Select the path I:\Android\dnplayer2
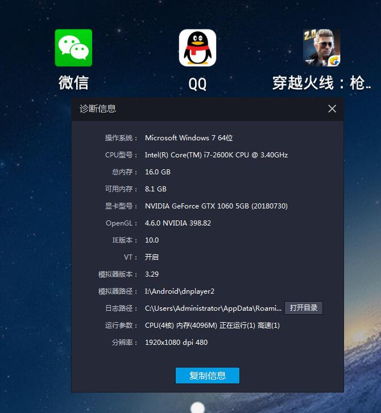Viewport: 381px width, 413px height. point(180,291)
